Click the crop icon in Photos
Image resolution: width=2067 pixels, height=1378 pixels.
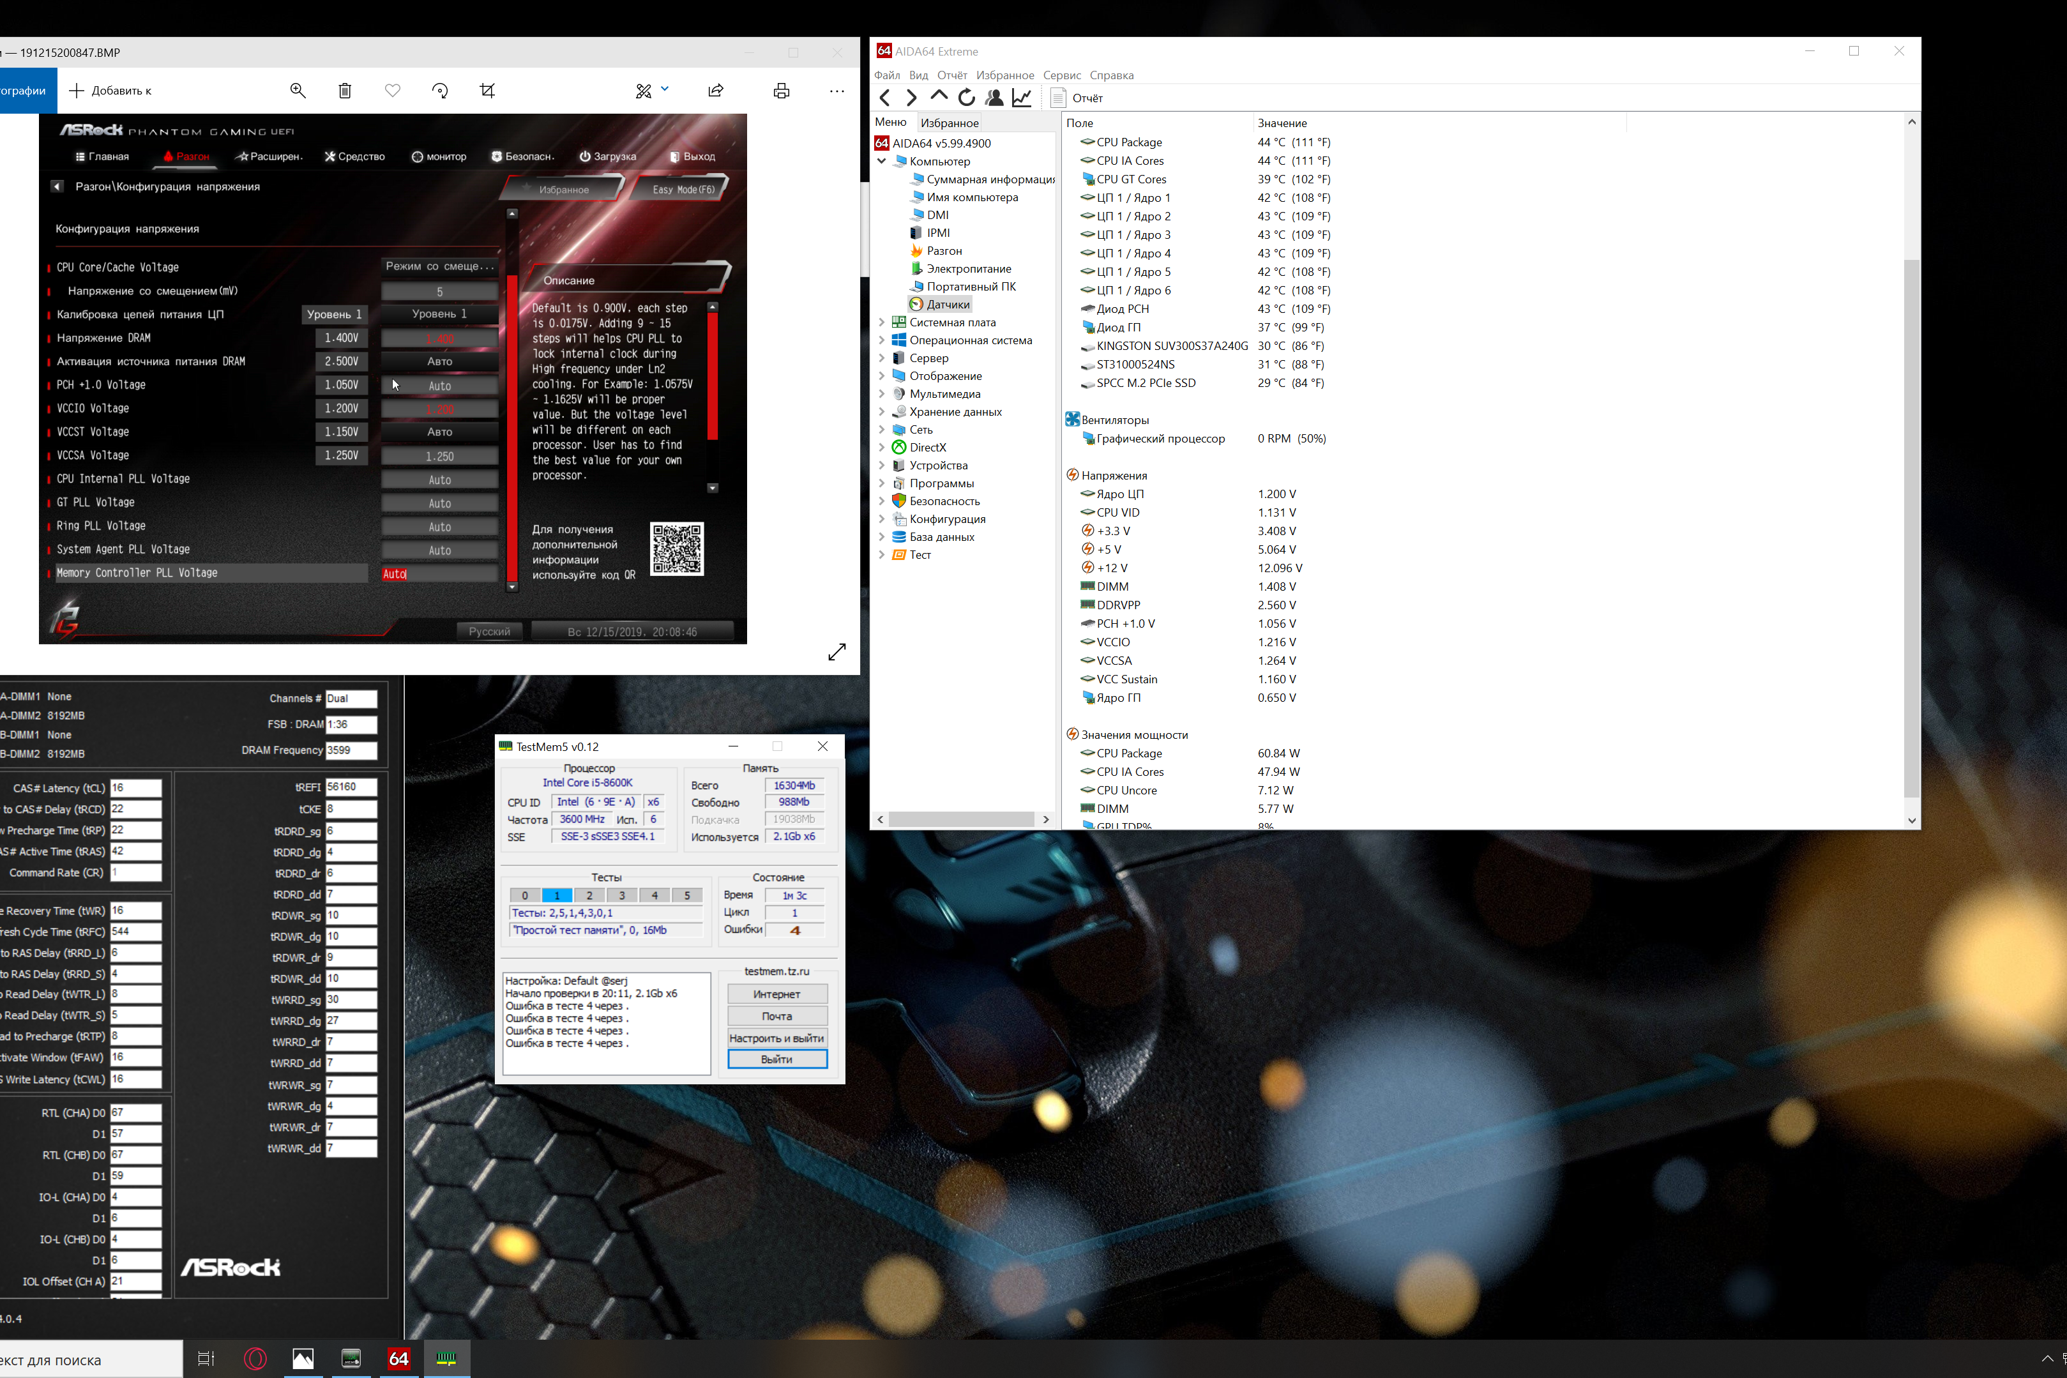pos(488,91)
